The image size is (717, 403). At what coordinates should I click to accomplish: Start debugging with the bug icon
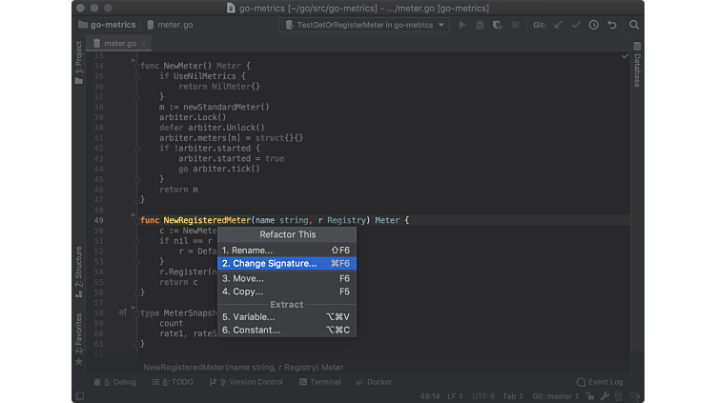tap(480, 25)
